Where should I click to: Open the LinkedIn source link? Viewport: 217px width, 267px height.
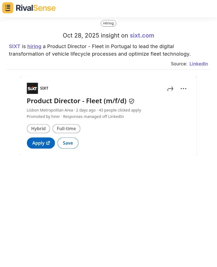coord(199,64)
